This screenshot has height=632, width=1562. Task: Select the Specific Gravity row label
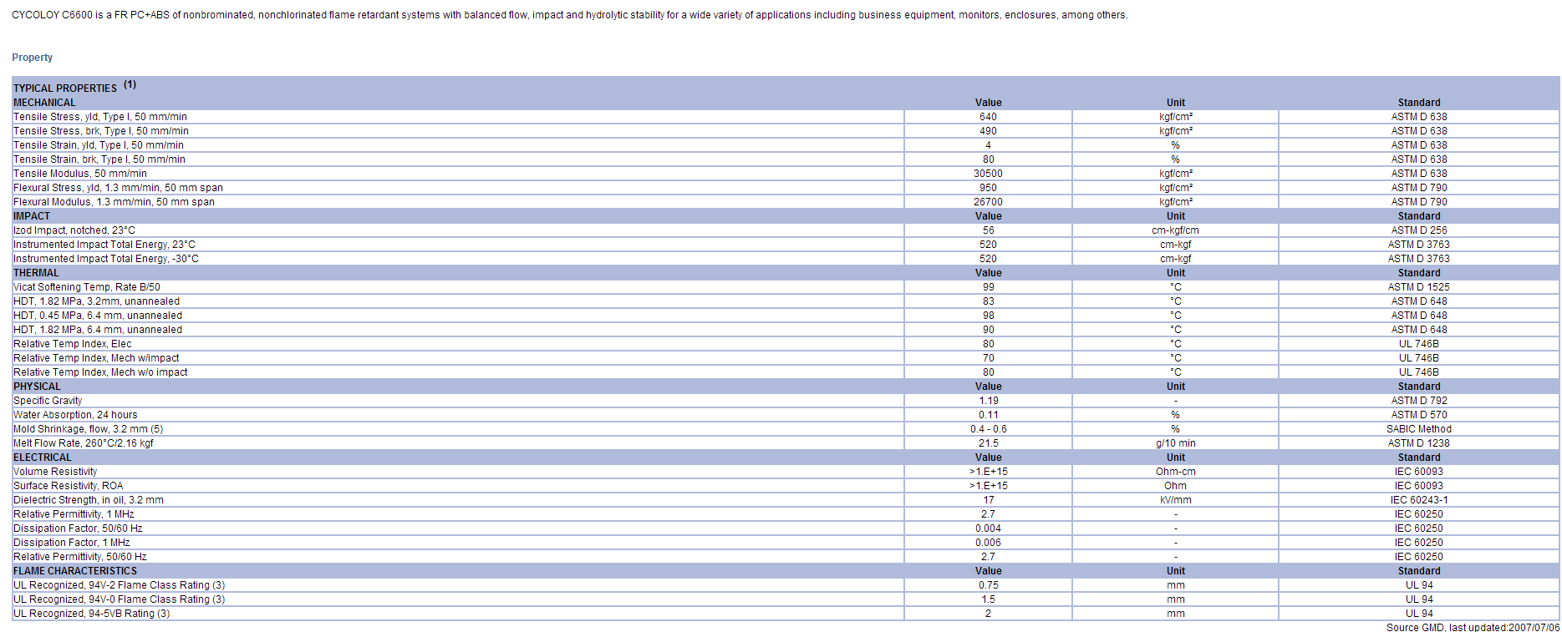coord(48,401)
